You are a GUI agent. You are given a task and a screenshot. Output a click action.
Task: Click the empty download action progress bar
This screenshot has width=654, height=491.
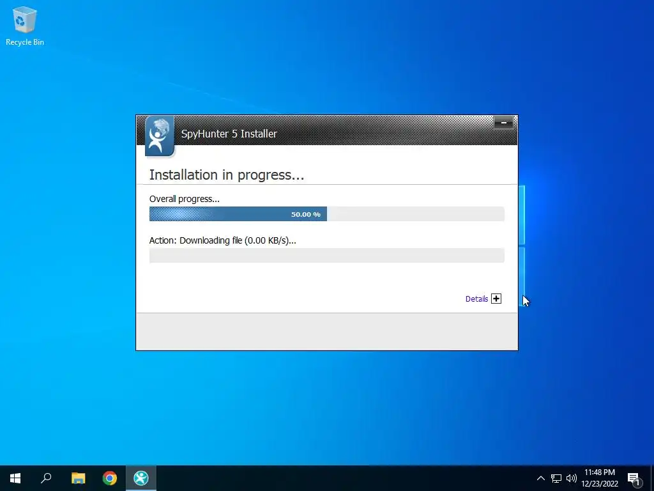coord(326,255)
